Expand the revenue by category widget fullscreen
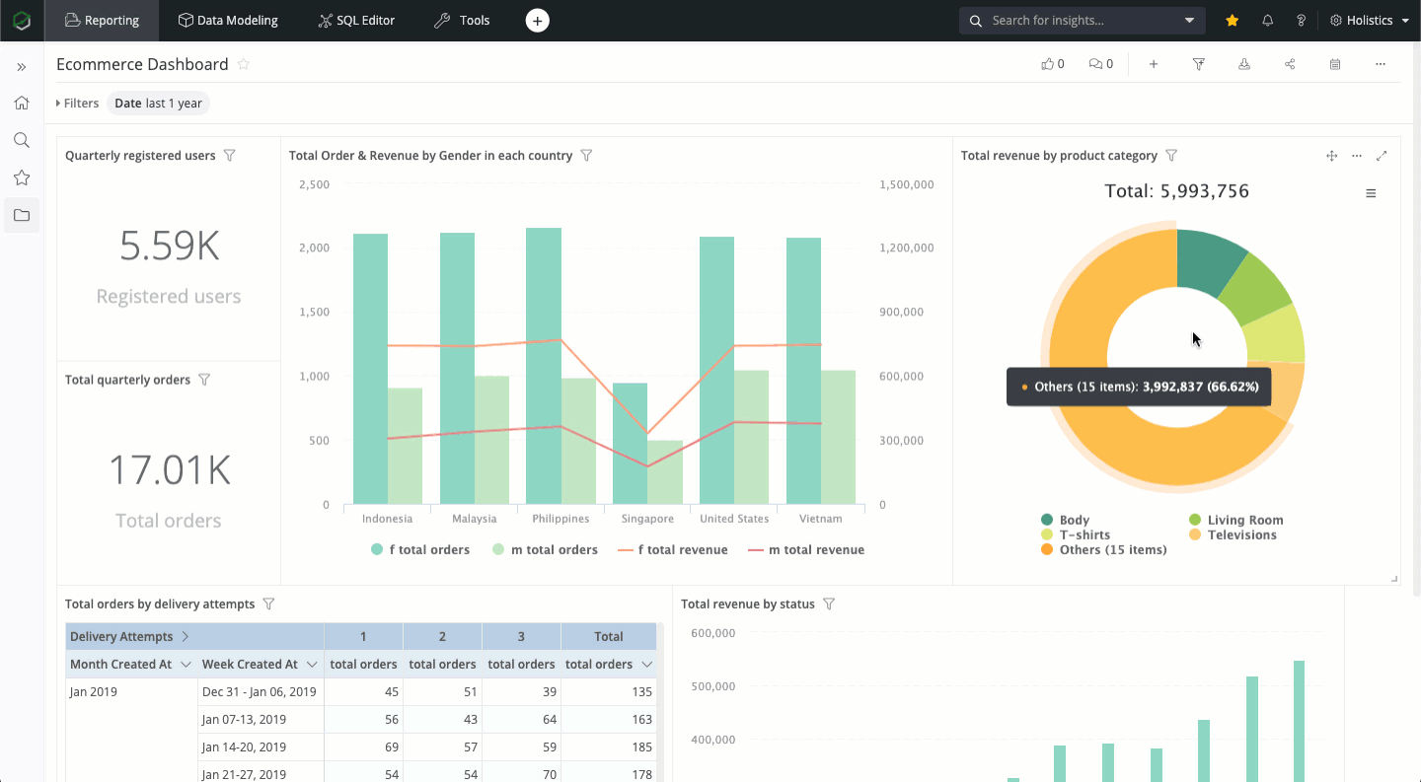Viewport: 1421px width, 782px height. tap(1382, 156)
